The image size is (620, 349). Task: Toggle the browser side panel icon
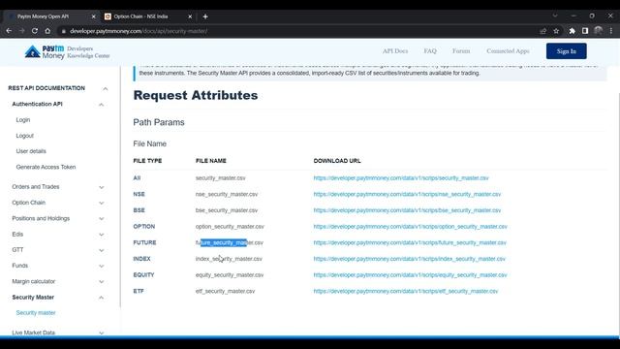click(x=585, y=31)
